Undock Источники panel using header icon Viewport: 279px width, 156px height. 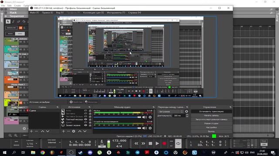click(x=89, y=107)
